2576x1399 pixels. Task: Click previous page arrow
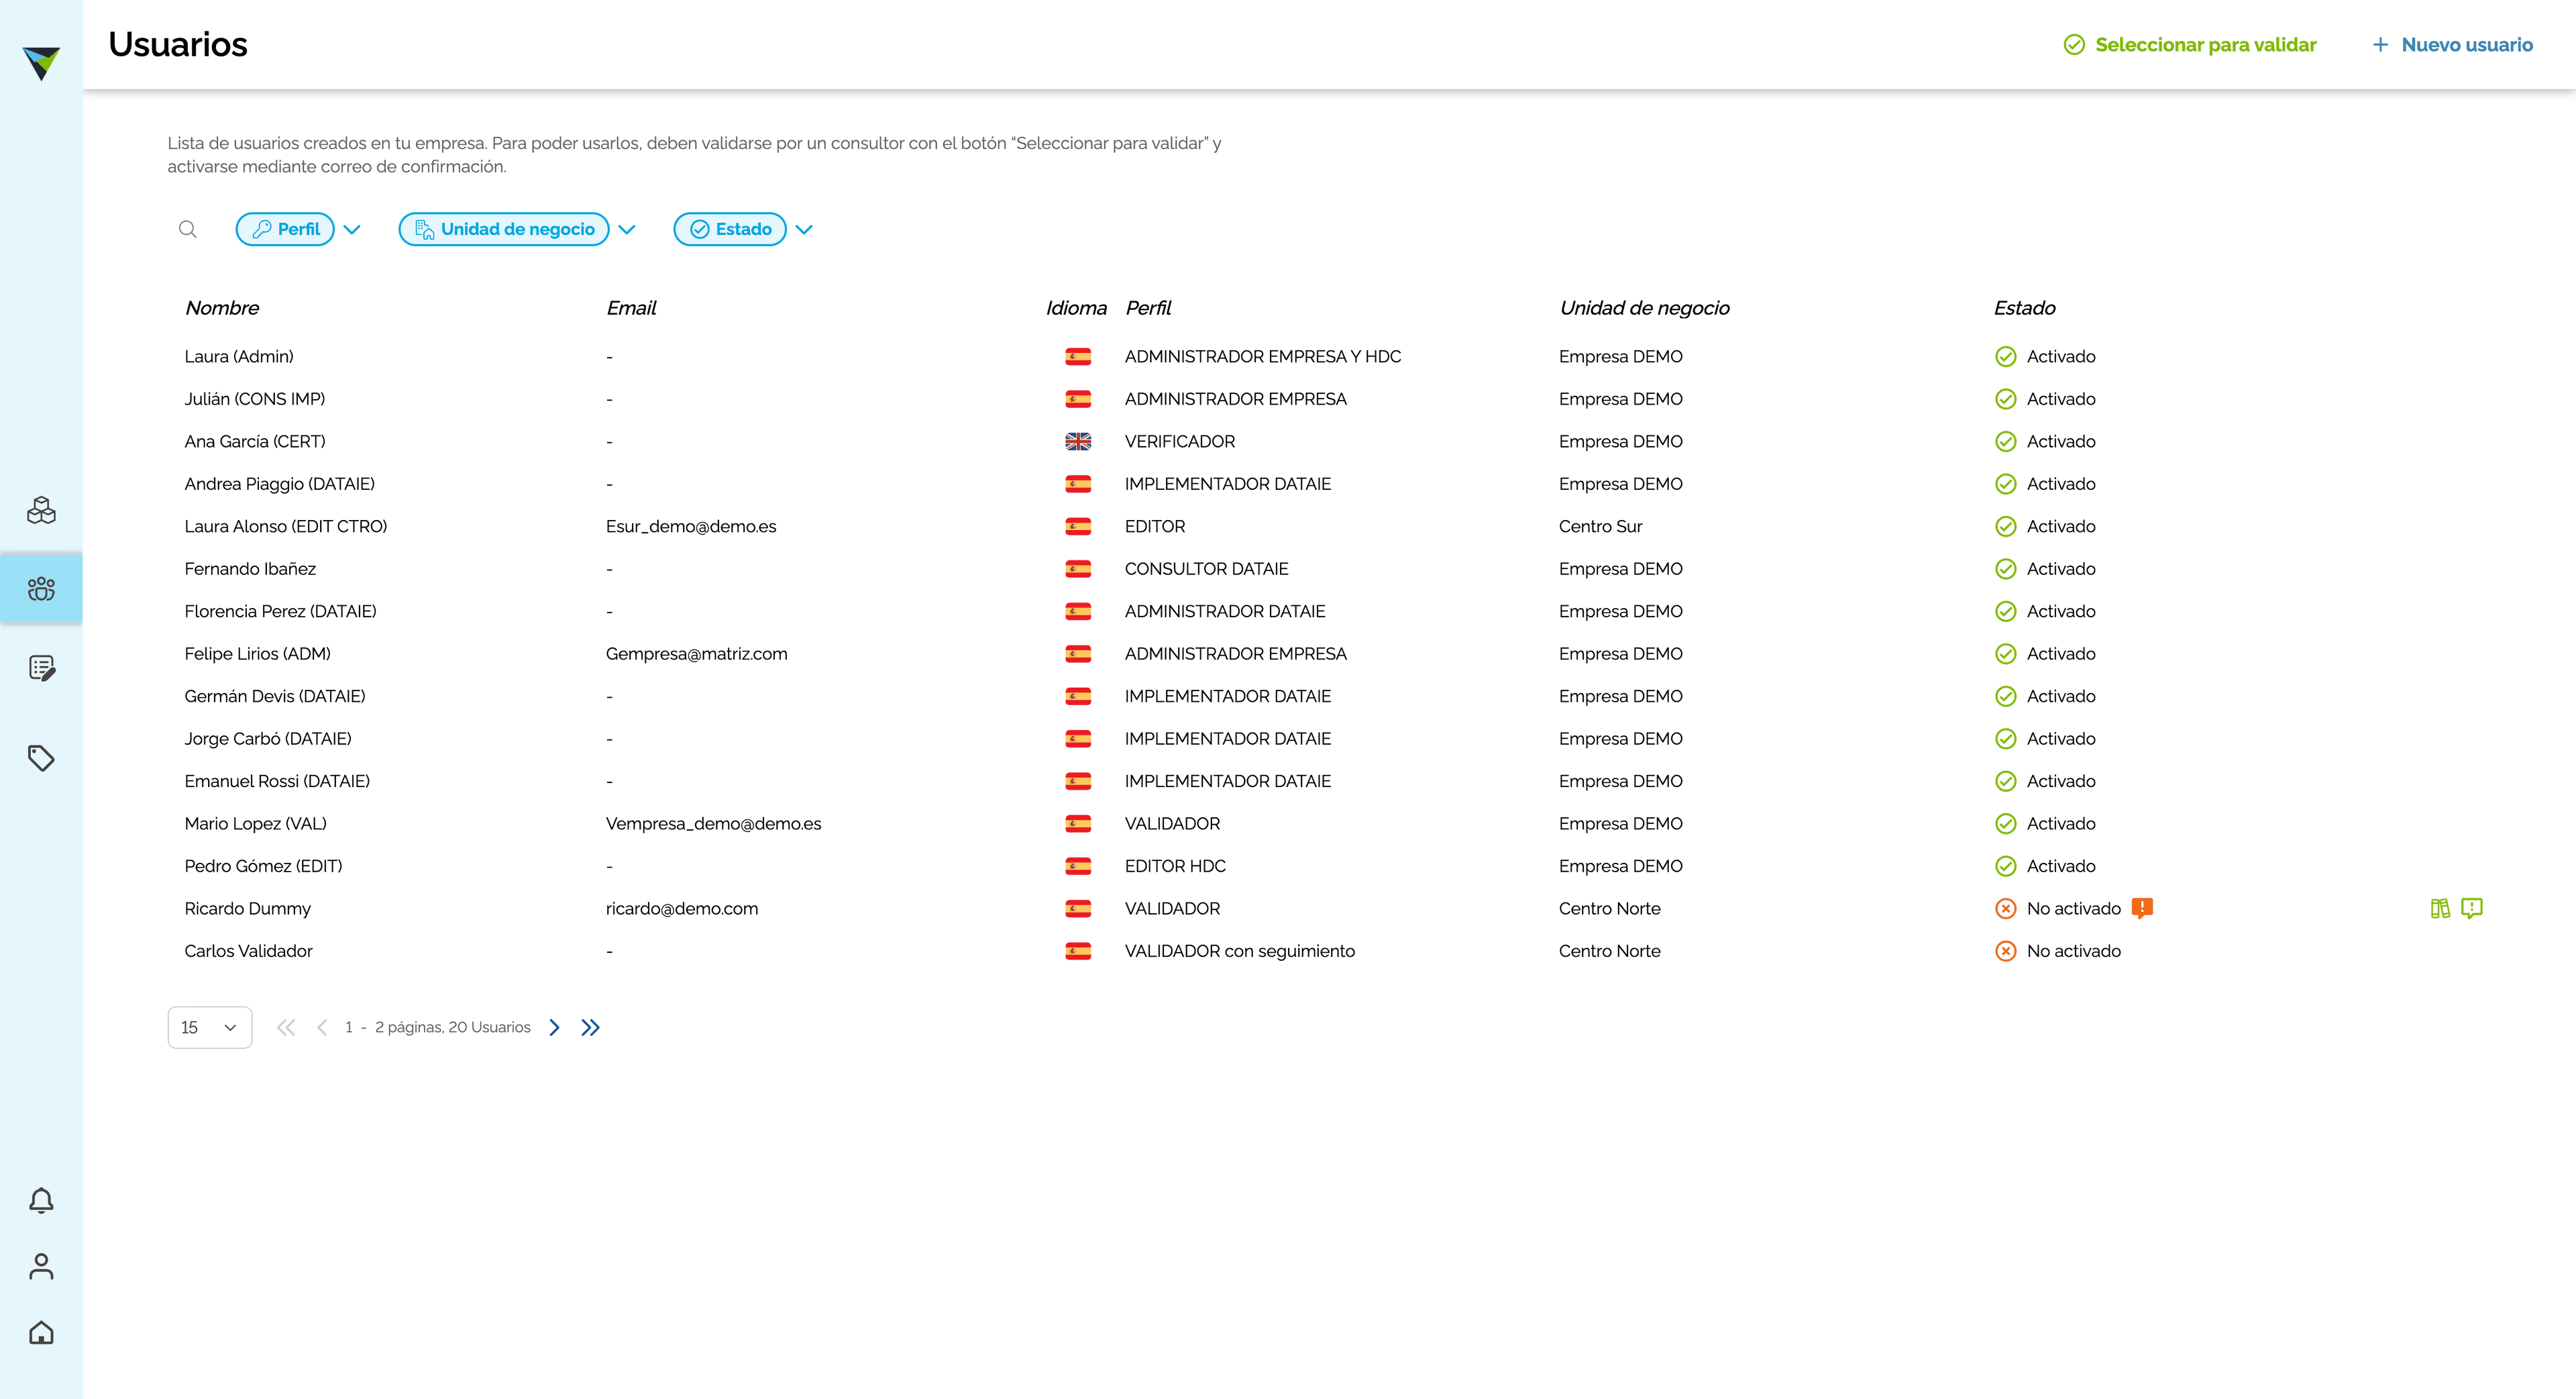tap(322, 1027)
